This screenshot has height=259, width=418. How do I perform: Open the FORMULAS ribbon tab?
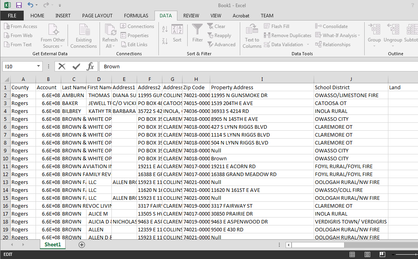(x=136, y=16)
